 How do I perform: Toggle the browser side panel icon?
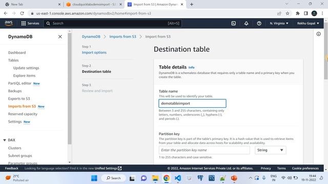(x=306, y=13)
